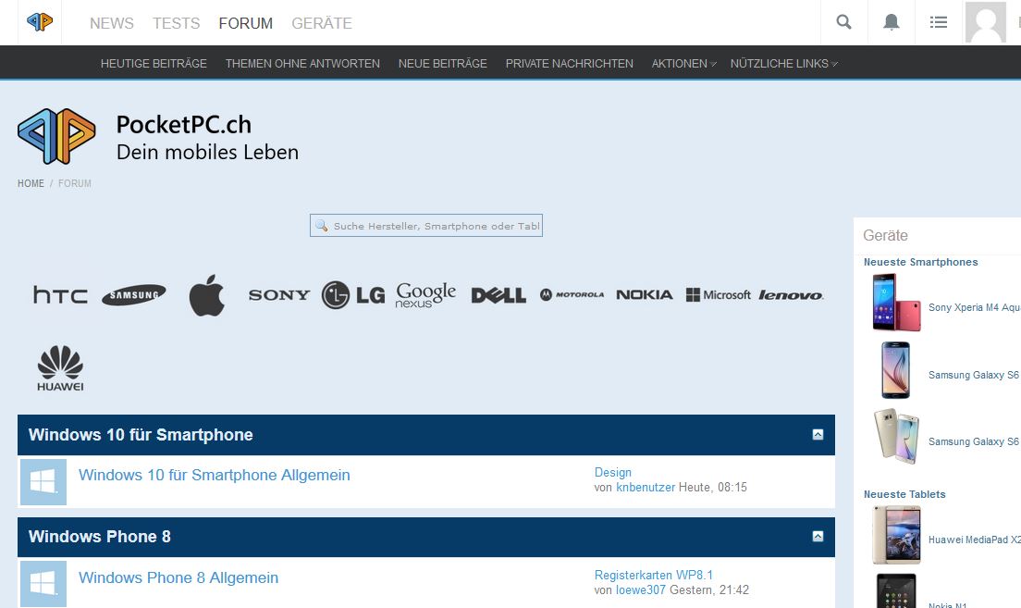Click the small PocketPC logo in top bar
The image size is (1021, 608).
[x=40, y=22]
